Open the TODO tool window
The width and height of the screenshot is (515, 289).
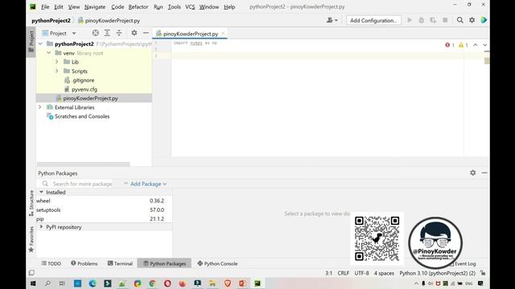51,263
